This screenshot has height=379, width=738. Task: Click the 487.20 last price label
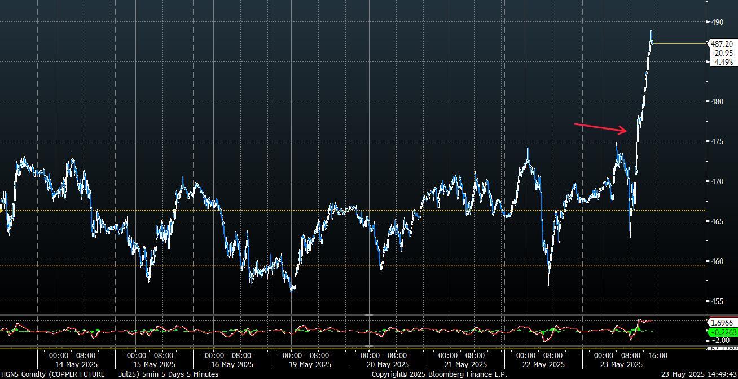pos(721,44)
